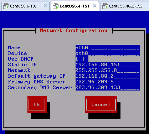Click the Default gateway IP label
Screen dimensions: 149x134
click(37, 76)
